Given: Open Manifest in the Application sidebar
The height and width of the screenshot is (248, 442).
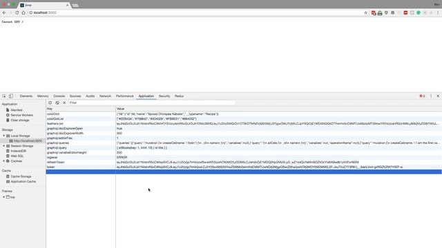Looking at the screenshot, I should pyautogui.click(x=17, y=110).
